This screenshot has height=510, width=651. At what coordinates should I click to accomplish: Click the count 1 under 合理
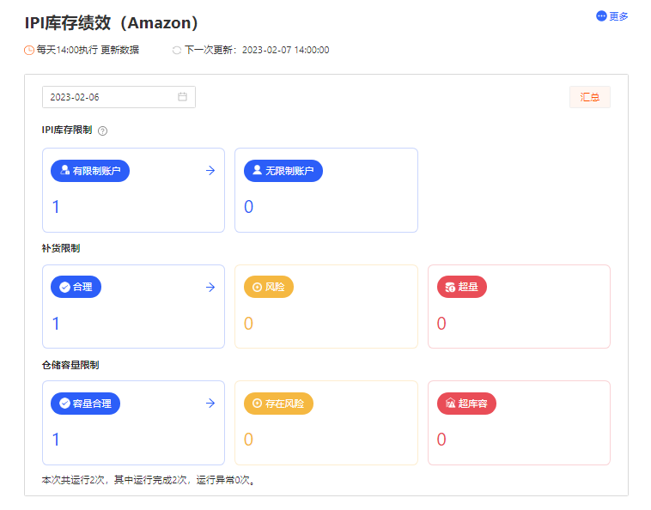56,324
